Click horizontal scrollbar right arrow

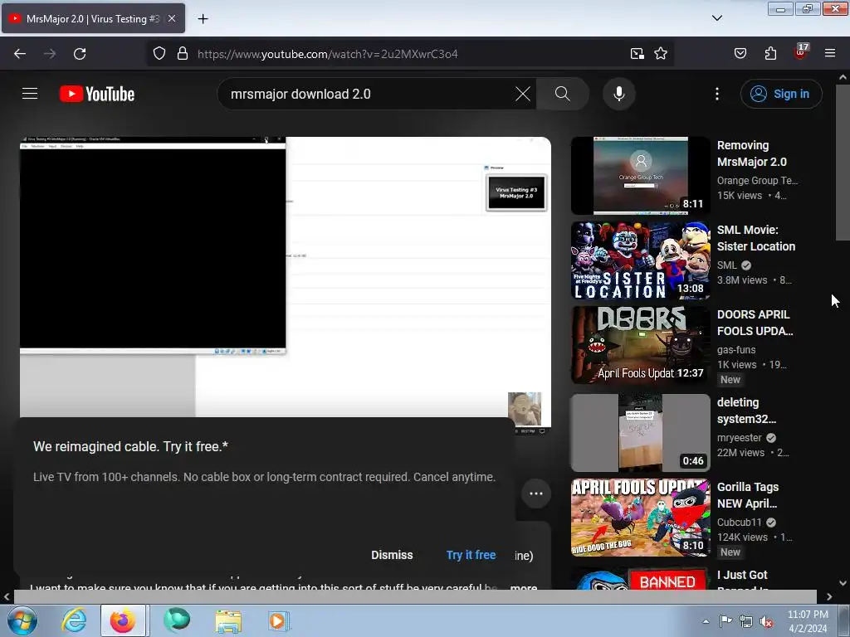tap(829, 597)
